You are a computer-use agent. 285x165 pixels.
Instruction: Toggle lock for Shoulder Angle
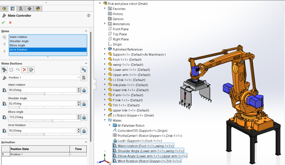(x=84, y=104)
